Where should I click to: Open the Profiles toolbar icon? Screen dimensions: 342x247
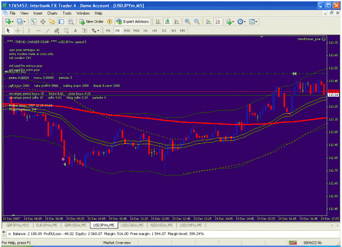click(20, 21)
